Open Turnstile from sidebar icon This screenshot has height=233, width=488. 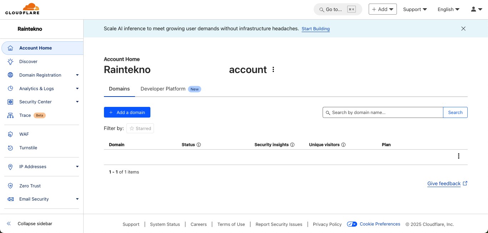pyautogui.click(x=11, y=148)
